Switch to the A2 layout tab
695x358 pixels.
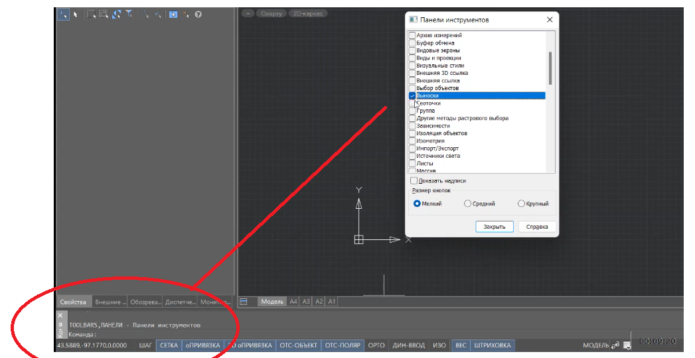(x=319, y=302)
